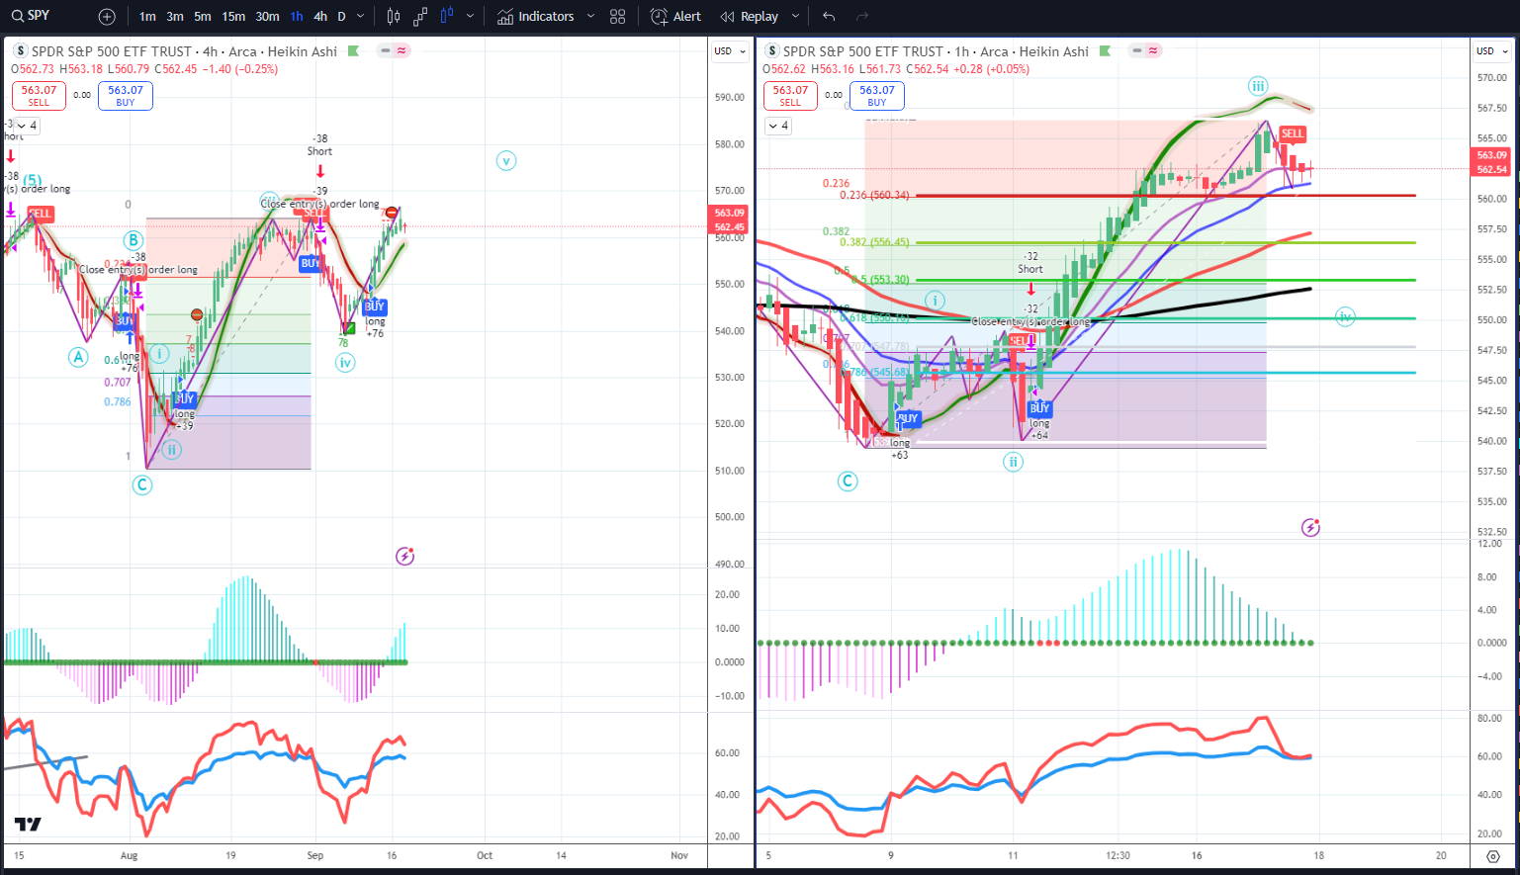Click the 0.236(560.34) Fibonacci level label
The width and height of the screenshot is (1520, 875).
[x=874, y=196]
